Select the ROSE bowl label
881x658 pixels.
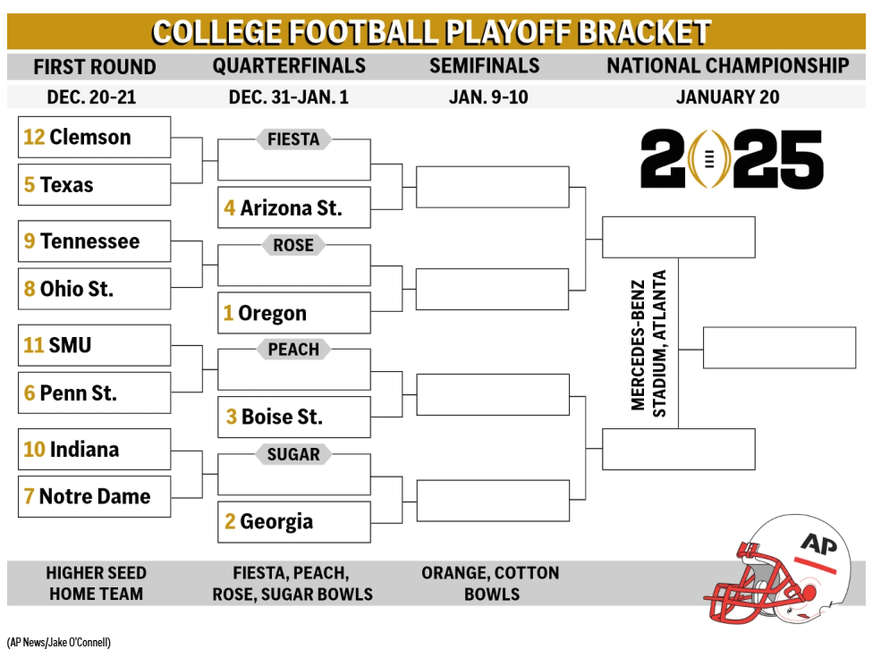pos(293,245)
